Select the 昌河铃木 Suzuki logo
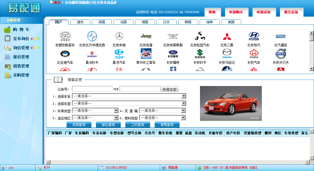This screenshot has height=171, width=314. [92, 54]
